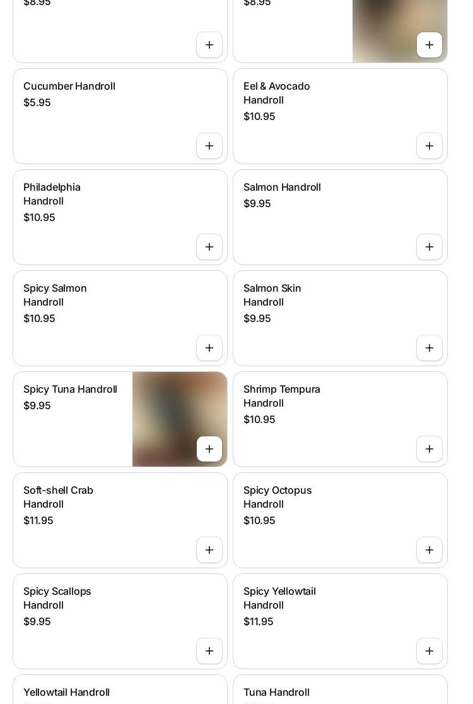
Task: Add Spicy Scallops Handroll to order
Action: coord(209,651)
